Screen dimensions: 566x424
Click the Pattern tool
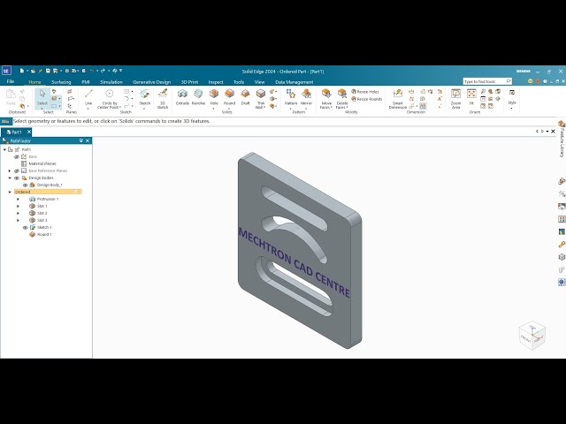(x=291, y=98)
